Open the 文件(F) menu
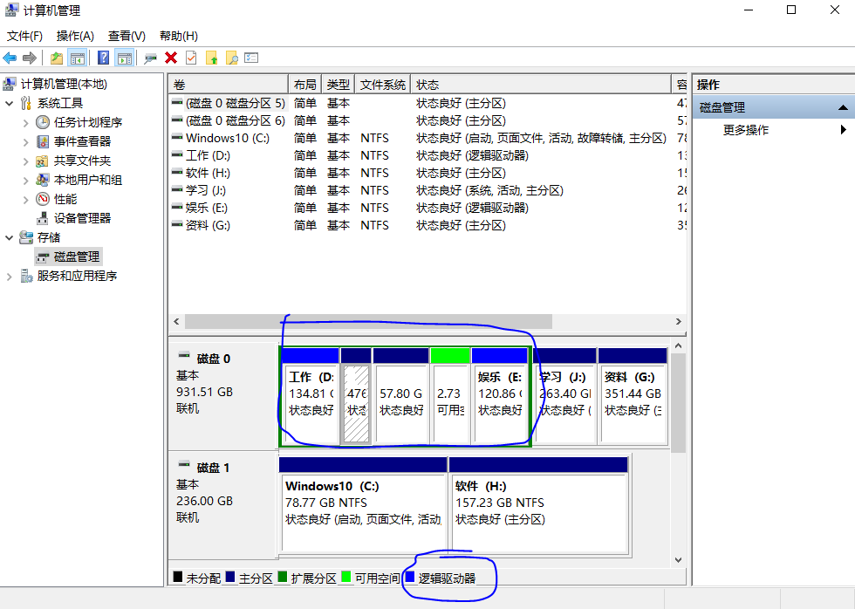The width and height of the screenshot is (855, 609). point(24,36)
